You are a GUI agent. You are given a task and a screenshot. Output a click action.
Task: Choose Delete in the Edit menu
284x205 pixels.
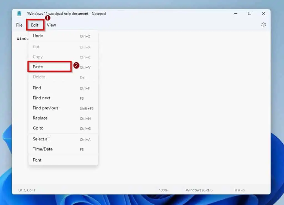64,77
